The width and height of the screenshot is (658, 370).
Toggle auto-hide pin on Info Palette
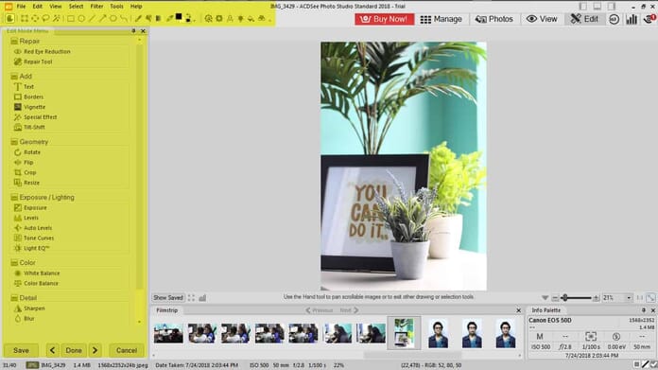tap(644, 310)
